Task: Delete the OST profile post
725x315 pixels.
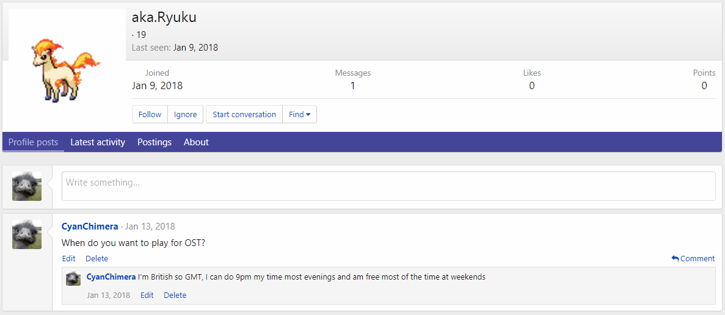Action: (x=97, y=259)
